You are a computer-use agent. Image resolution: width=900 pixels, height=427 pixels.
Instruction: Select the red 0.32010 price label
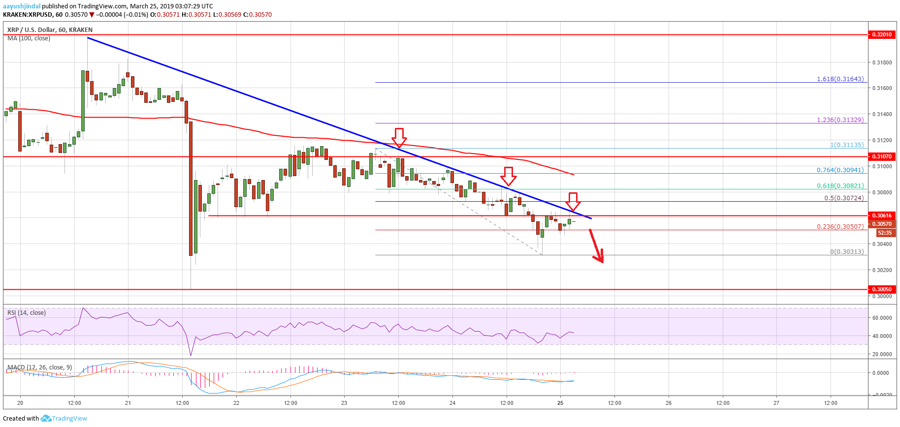click(x=882, y=34)
